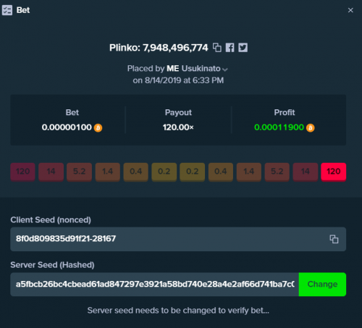Click the Client Seed (nonced) label
362x328 pixels.
51,220
